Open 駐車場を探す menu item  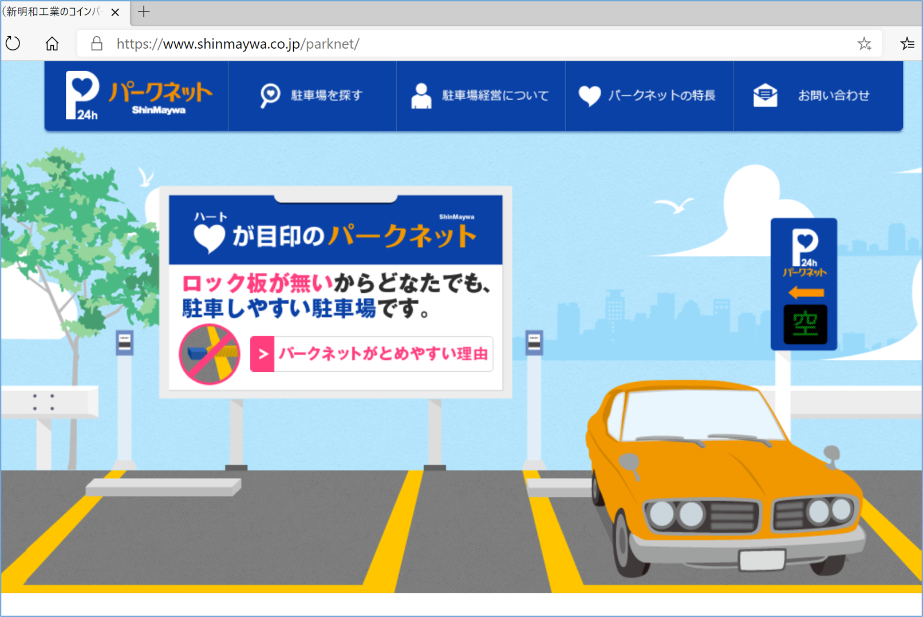click(312, 96)
